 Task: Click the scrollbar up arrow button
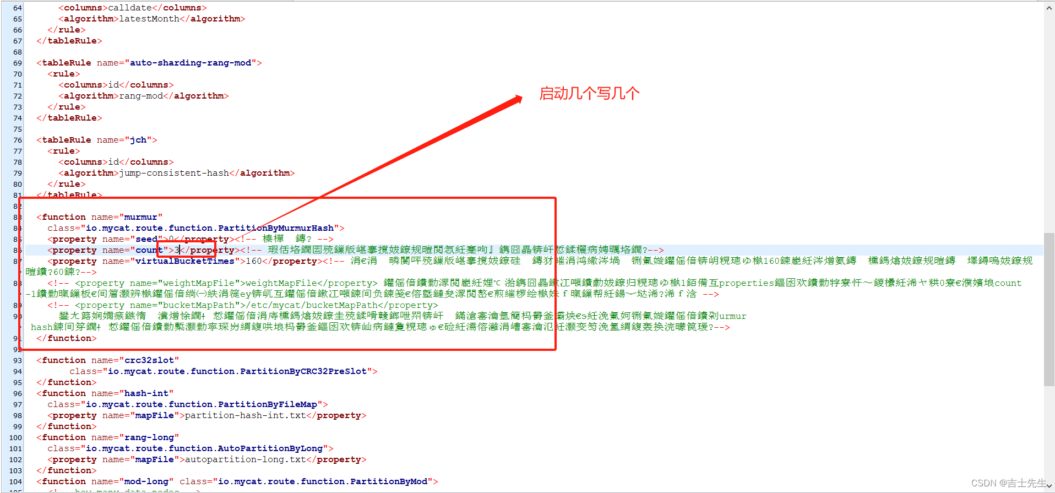pyautogui.click(x=1049, y=8)
